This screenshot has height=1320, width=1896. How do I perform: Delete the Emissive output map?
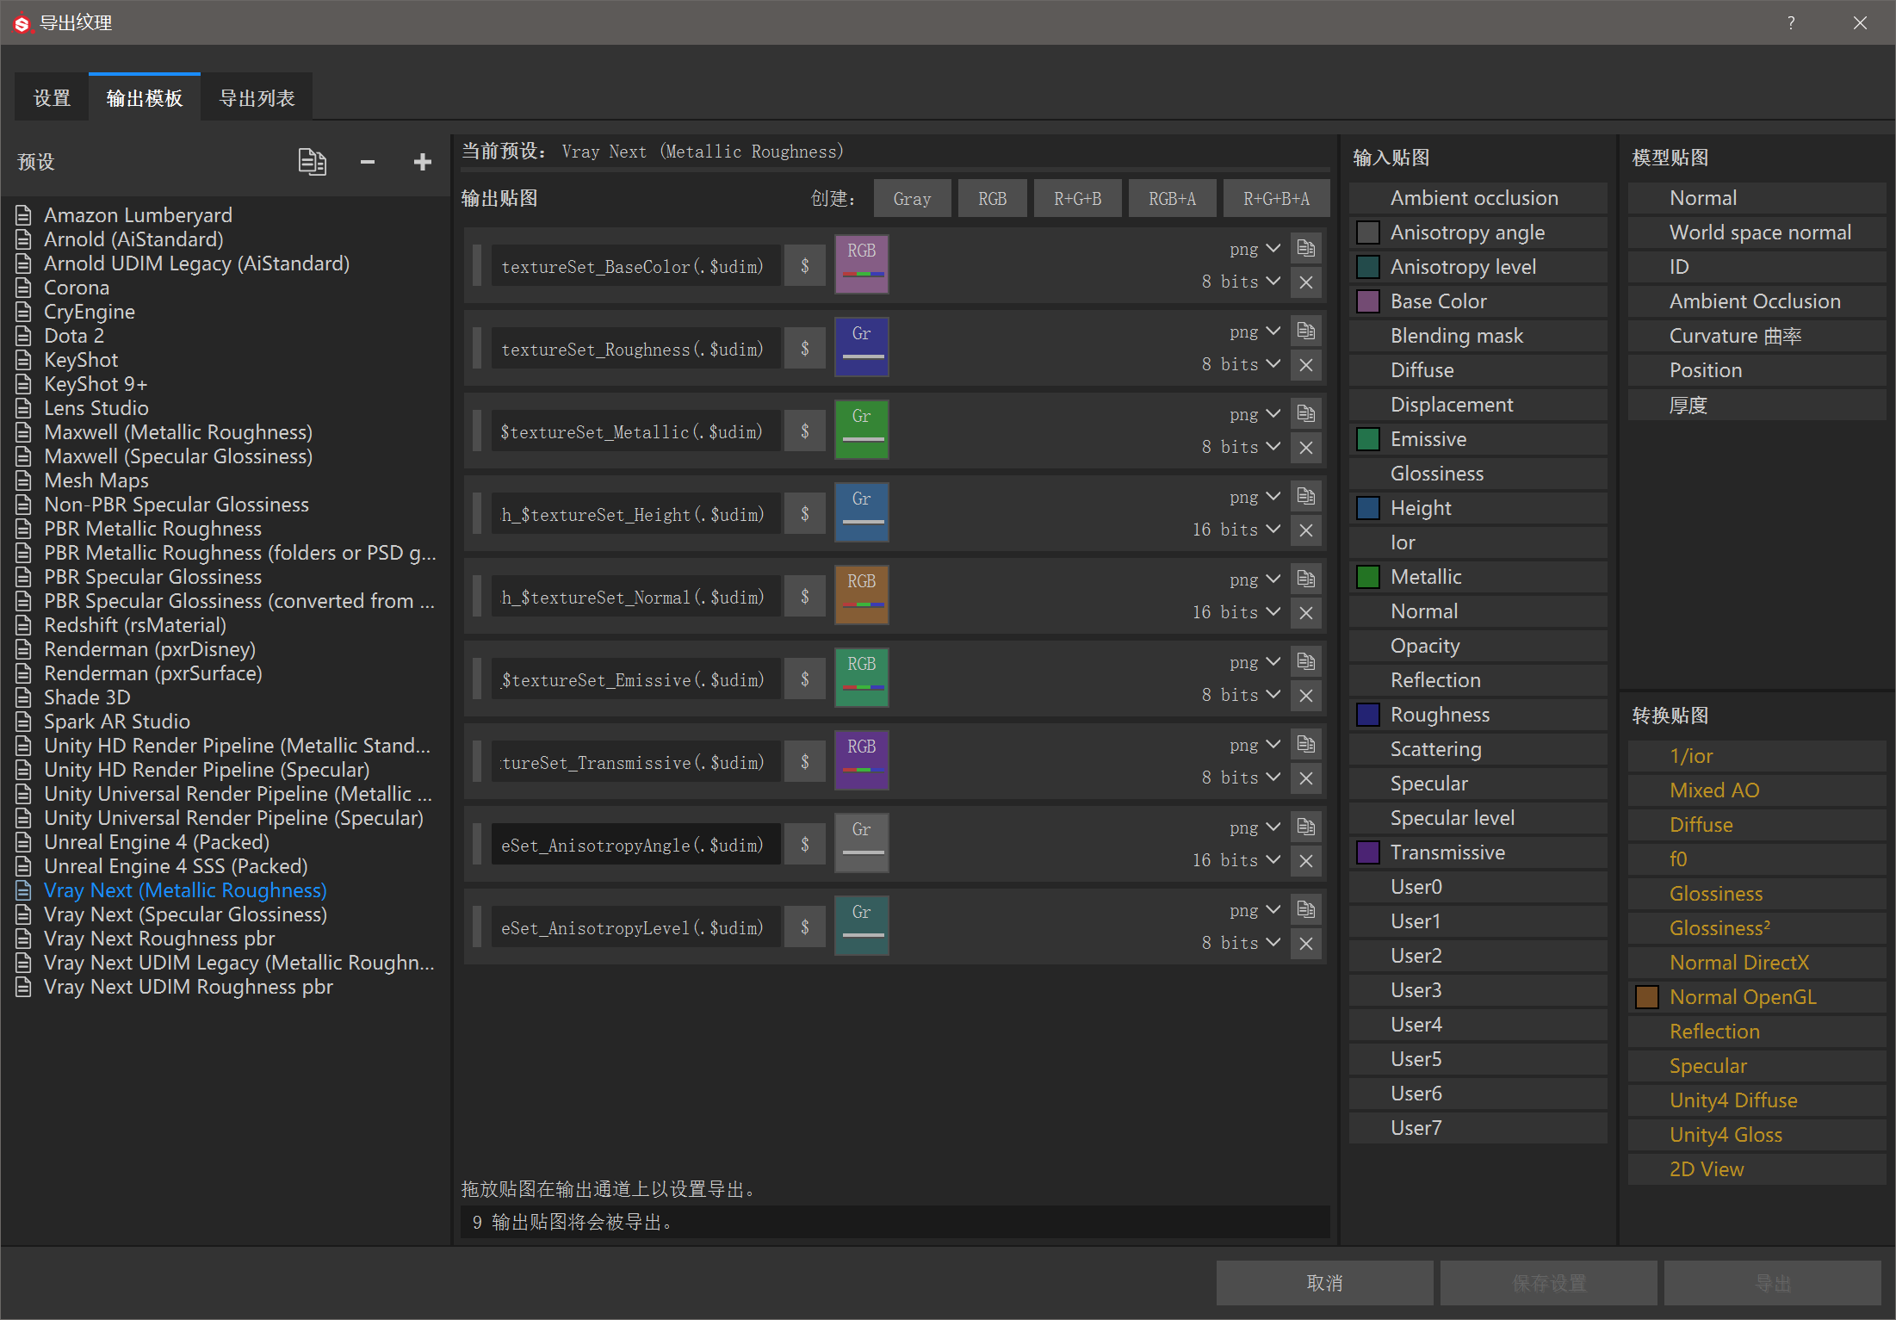click(x=1306, y=696)
